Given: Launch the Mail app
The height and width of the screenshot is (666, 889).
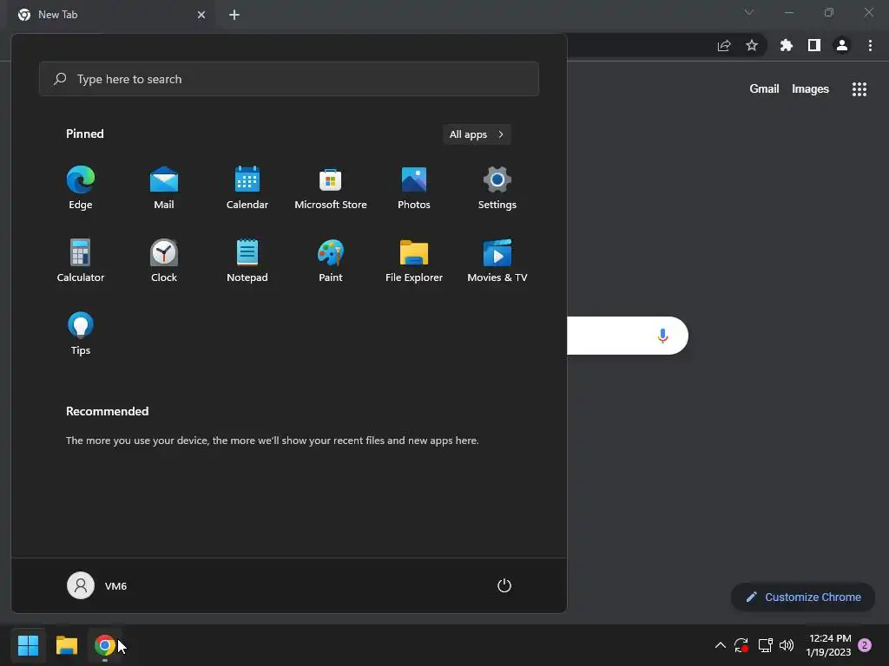Looking at the screenshot, I should [164, 188].
